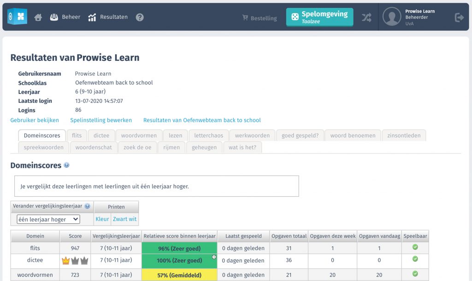Viewport: 472px width, 281px height.
Task: Print in color via Kleur link
Action: [x=102, y=219]
